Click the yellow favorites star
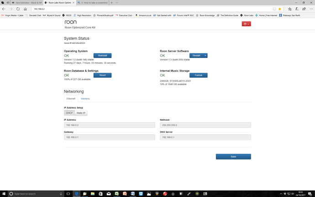The image size is (315, 197). click(x=280, y=9)
